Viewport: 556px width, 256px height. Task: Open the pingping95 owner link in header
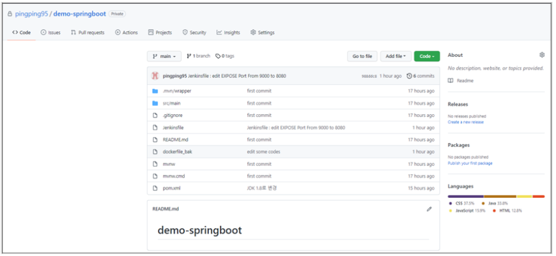31,14
